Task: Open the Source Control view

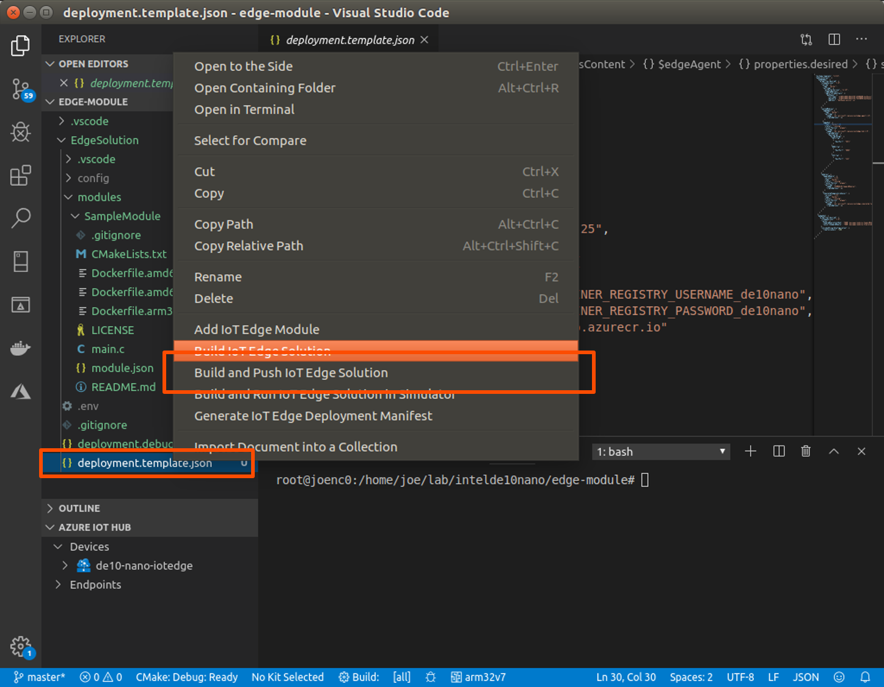Action: click(x=21, y=90)
